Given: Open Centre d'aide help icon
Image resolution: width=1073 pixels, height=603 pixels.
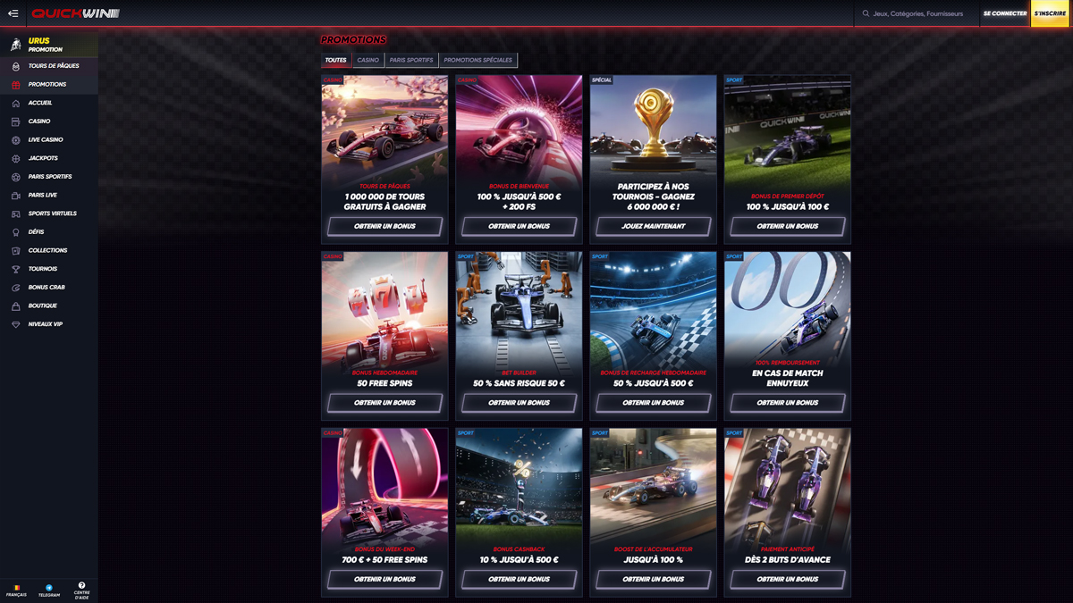Looking at the screenshot, I should pos(81,586).
